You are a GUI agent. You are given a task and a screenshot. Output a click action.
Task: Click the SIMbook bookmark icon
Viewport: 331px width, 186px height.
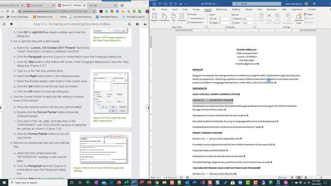pyautogui.click(x=11, y=24)
